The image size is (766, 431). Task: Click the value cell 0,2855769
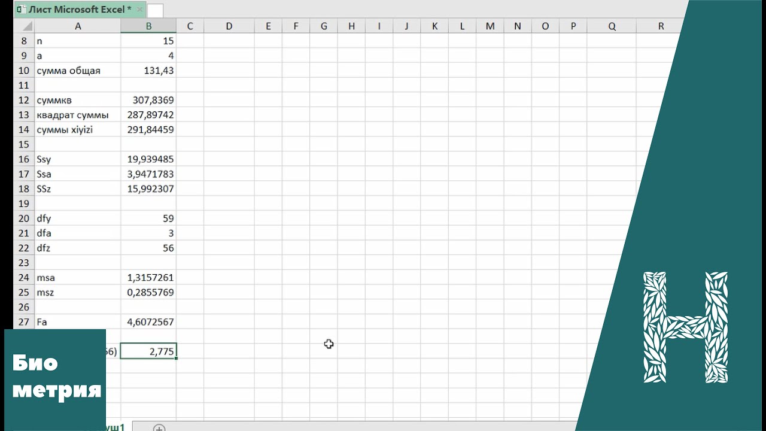pos(148,293)
